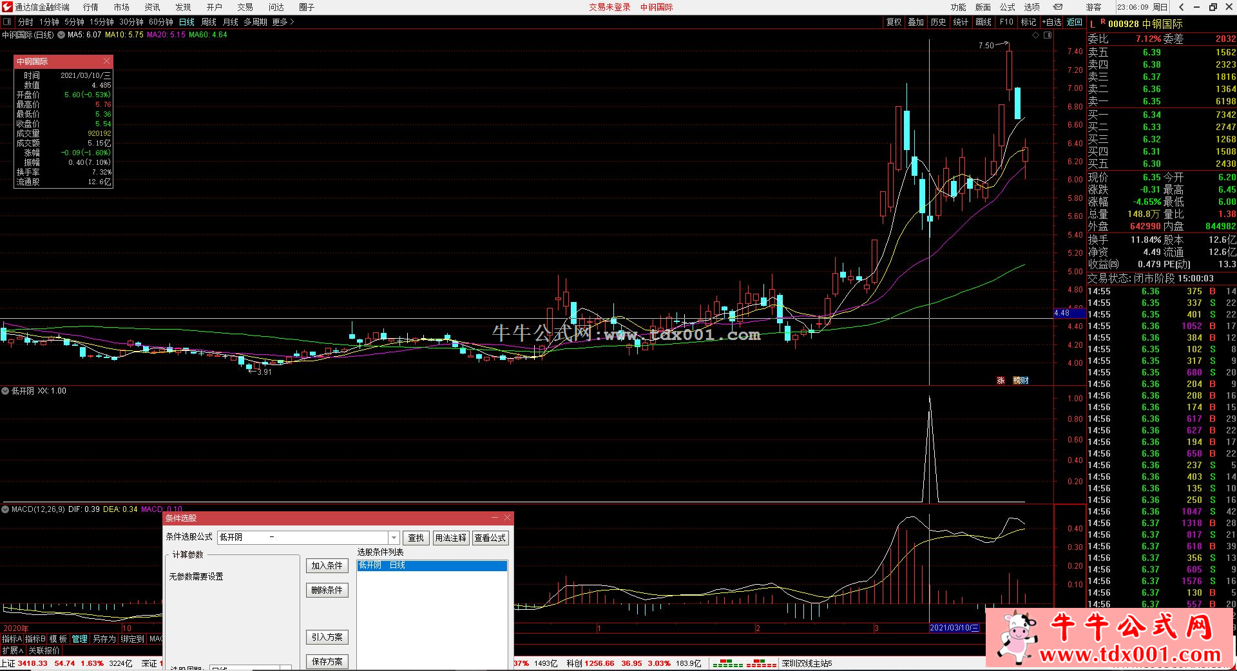Click the 通达信 app logo icon

(7, 7)
